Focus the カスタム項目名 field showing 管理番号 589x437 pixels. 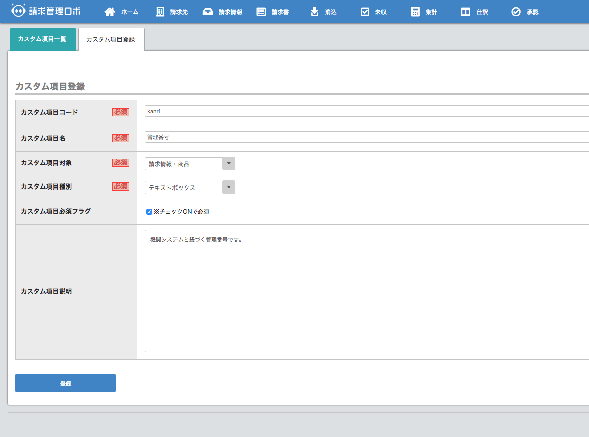(366, 137)
